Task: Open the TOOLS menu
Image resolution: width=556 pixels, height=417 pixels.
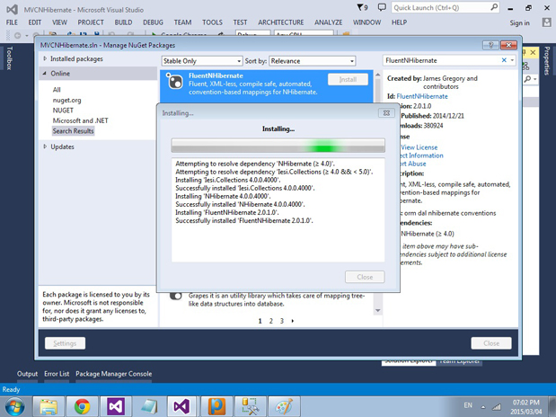Action: tap(212, 22)
